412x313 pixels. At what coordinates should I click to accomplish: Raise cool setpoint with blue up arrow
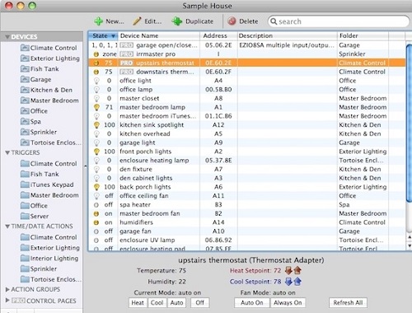point(297,282)
